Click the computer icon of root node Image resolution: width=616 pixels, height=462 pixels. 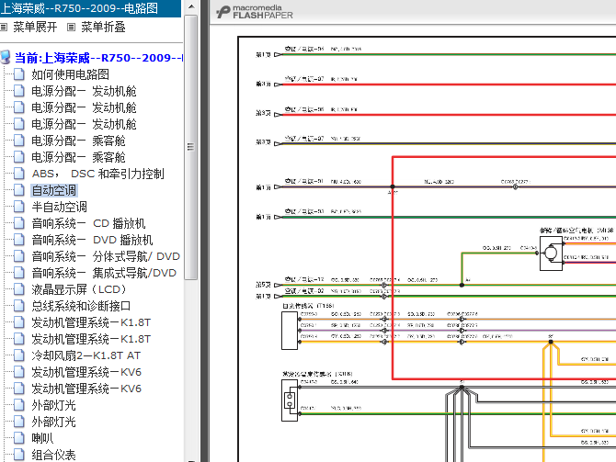pyautogui.click(x=6, y=57)
